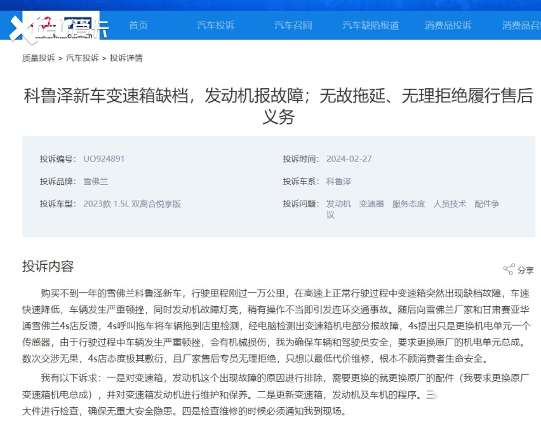Select the 变速器 complaint issue tag
Viewport: 541px width, 423px height.
[x=371, y=204]
